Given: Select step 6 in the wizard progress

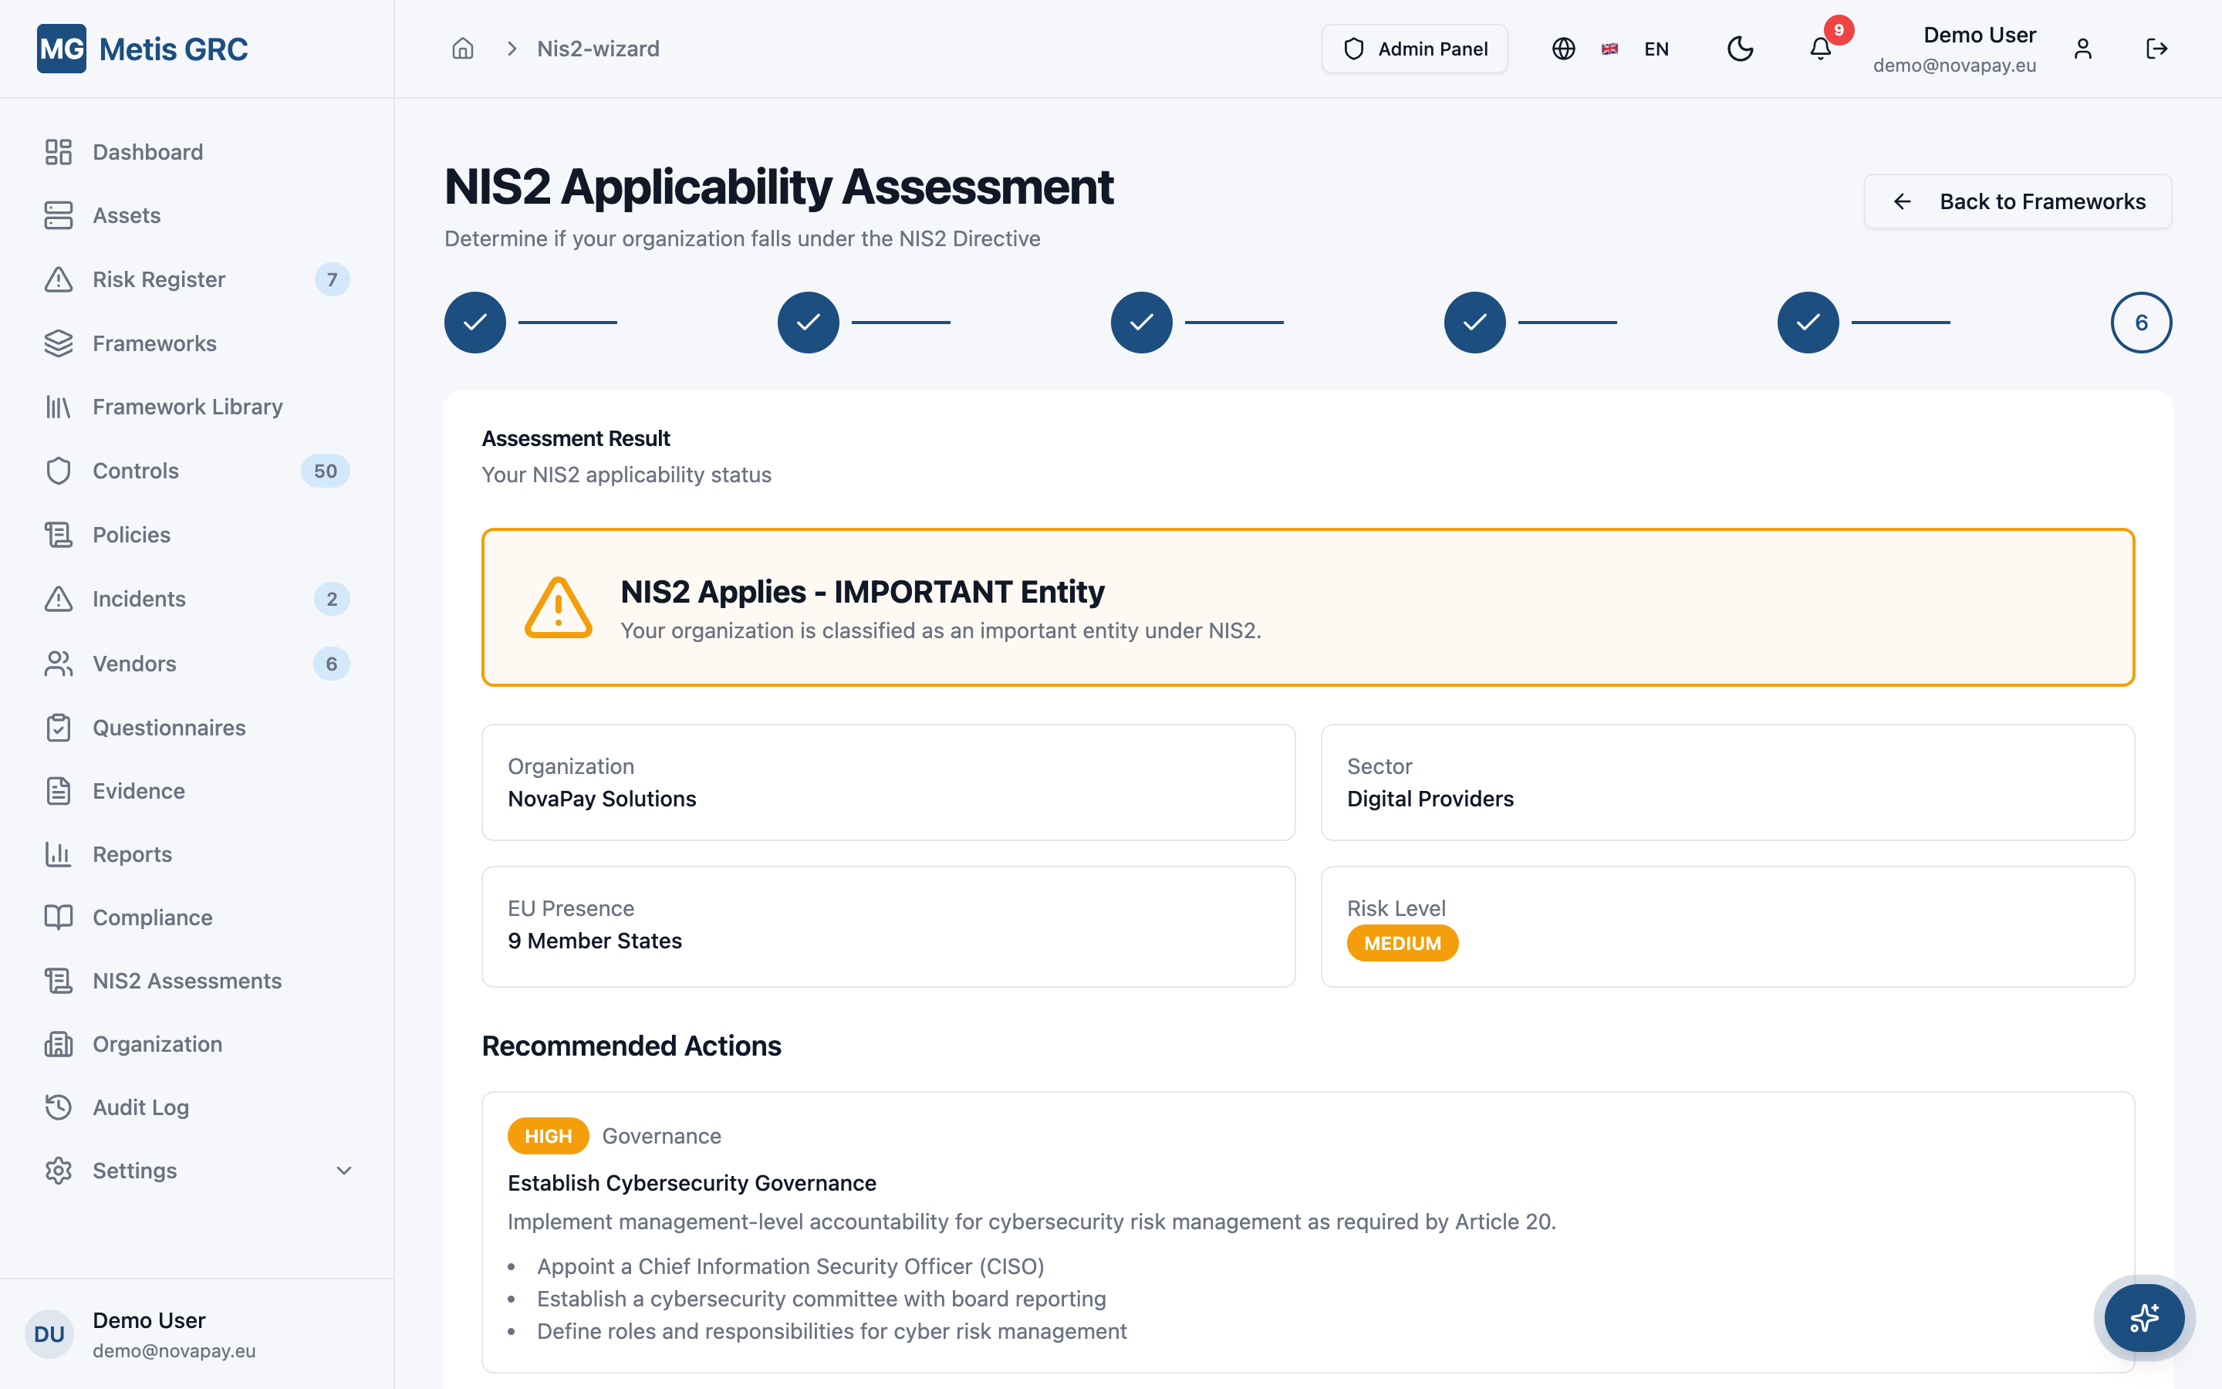Looking at the screenshot, I should [x=2140, y=322].
